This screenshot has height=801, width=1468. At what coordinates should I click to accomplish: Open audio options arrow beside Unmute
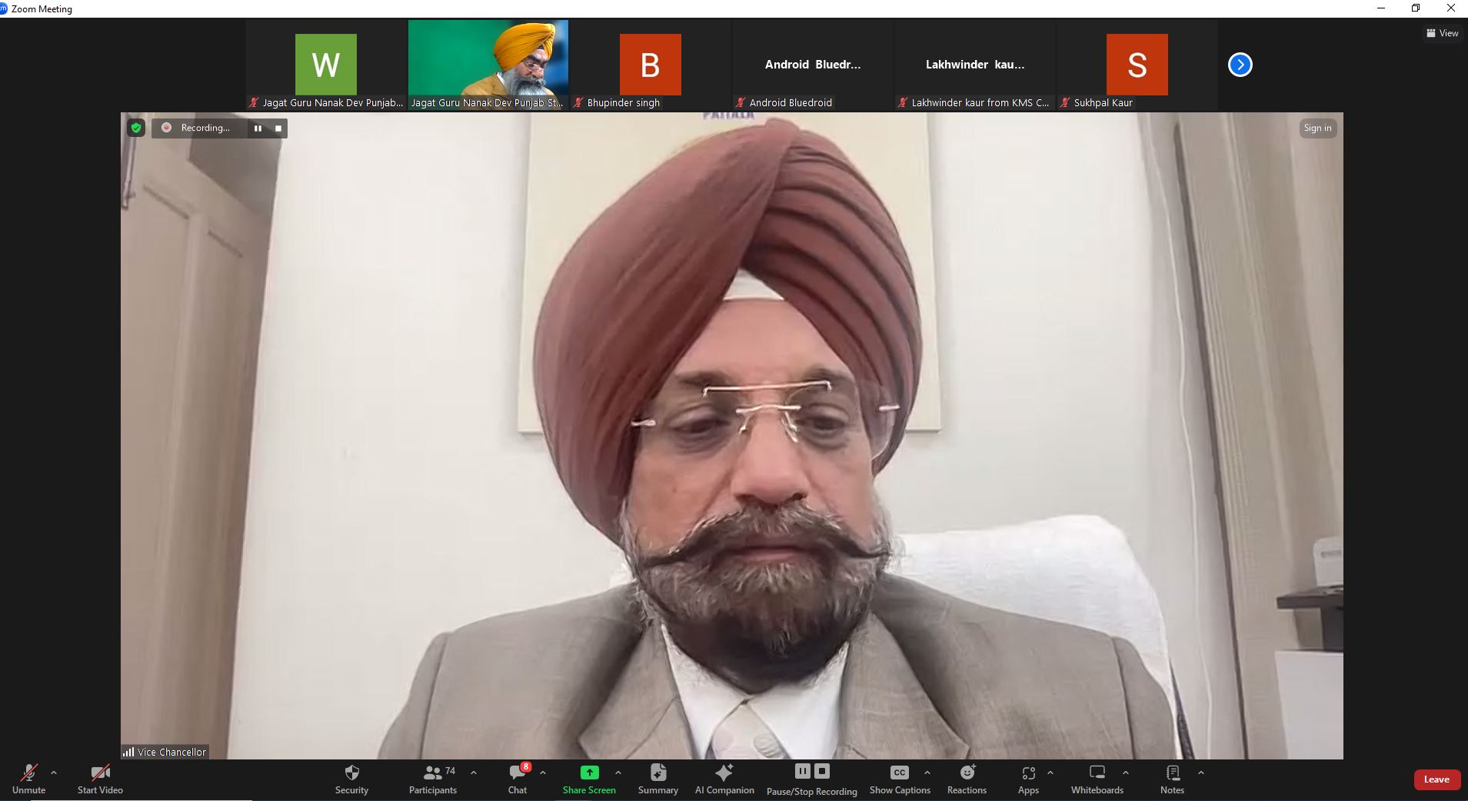point(54,773)
